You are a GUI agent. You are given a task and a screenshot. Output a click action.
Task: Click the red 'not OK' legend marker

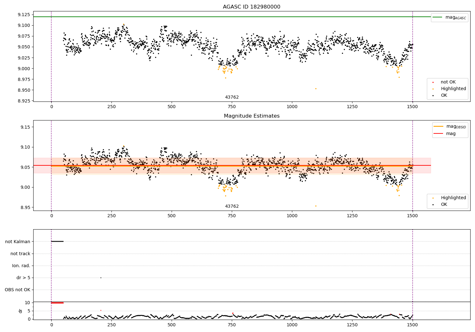(433, 82)
